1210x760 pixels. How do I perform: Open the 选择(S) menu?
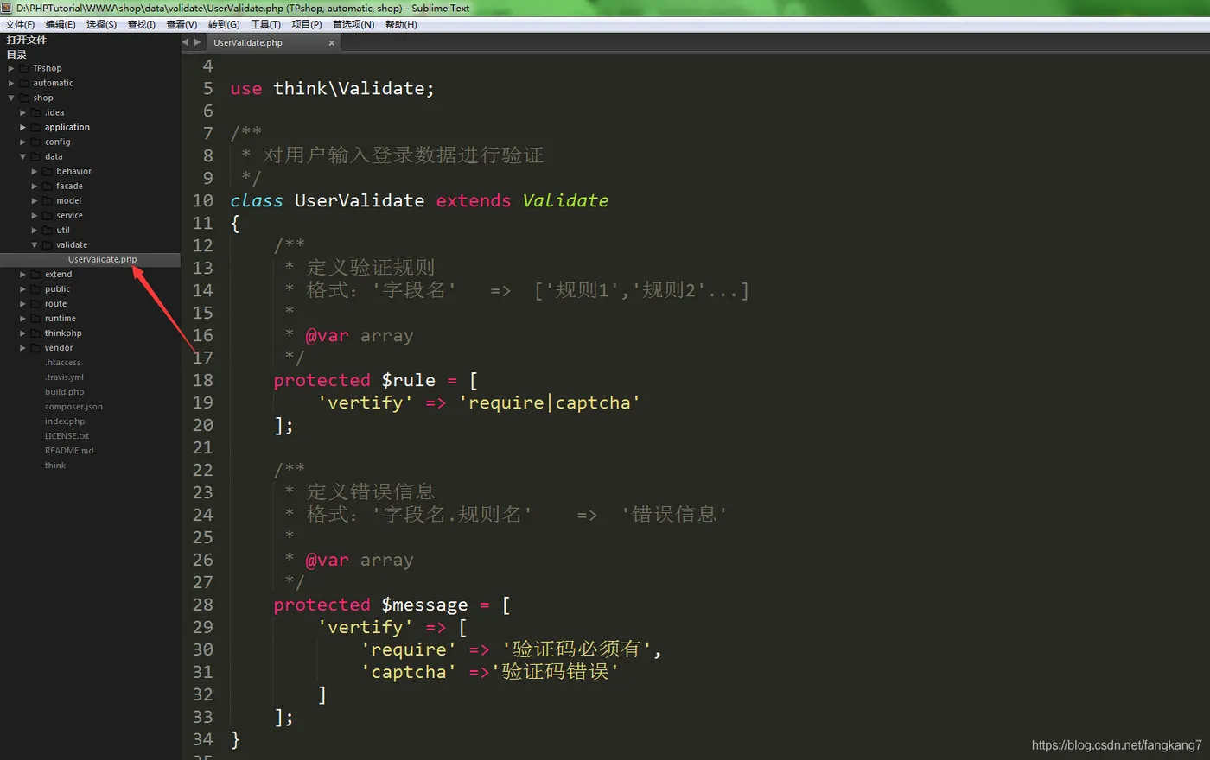tap(101, 24)
